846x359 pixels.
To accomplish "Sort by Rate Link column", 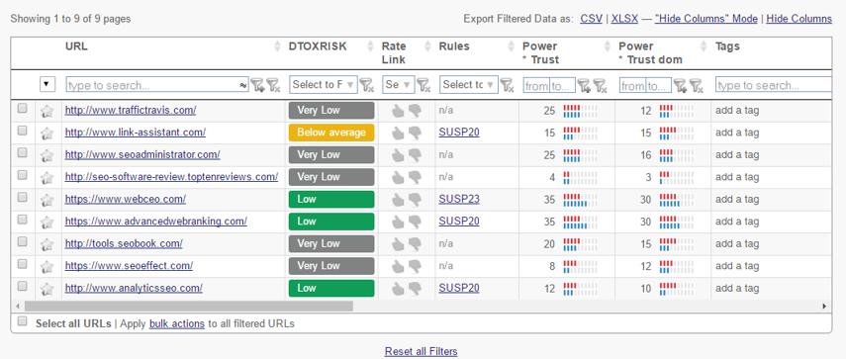I will point(427,46).
